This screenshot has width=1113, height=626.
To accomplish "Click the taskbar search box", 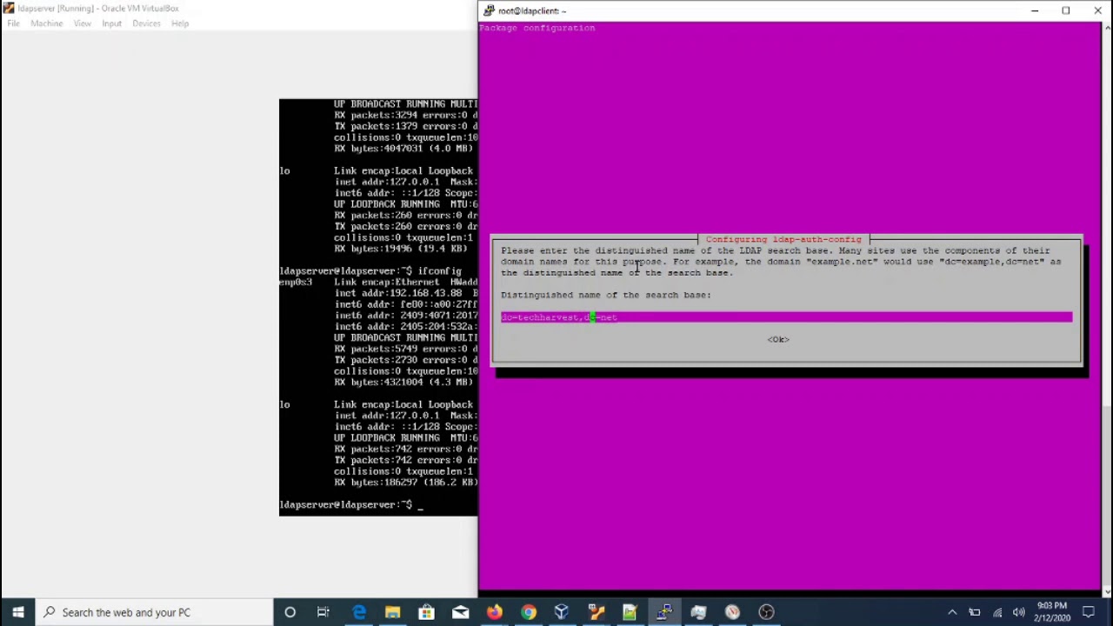I will [x=155, y=612].
